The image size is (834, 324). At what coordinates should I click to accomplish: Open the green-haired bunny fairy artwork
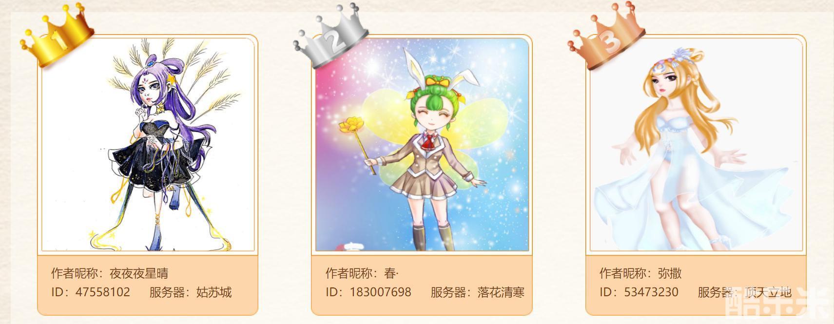(x=422, y=145)
